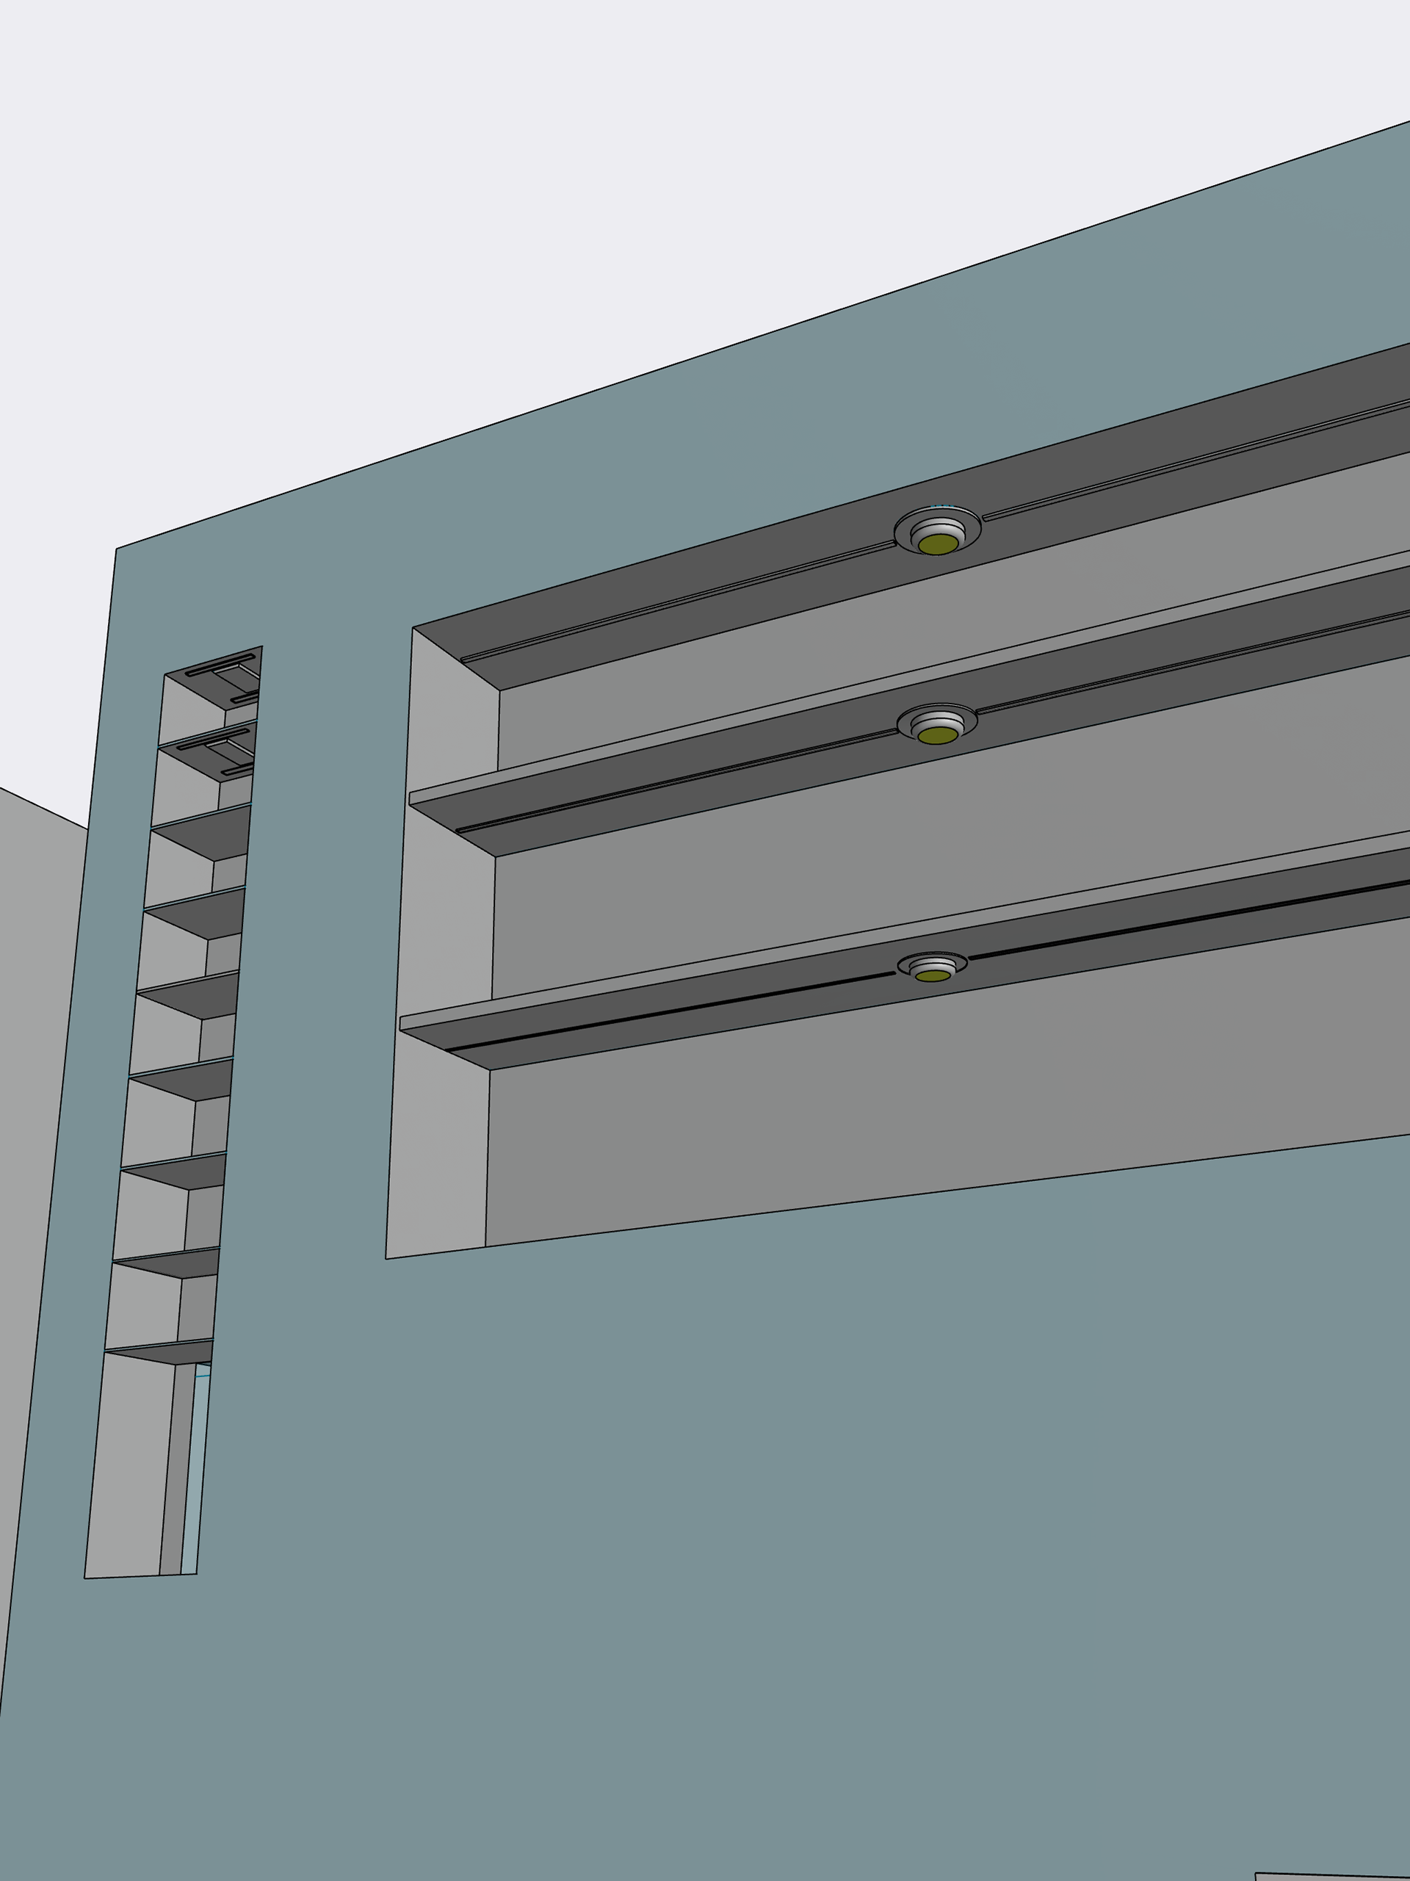Select olive button under lowest shelf

point(932,975)
